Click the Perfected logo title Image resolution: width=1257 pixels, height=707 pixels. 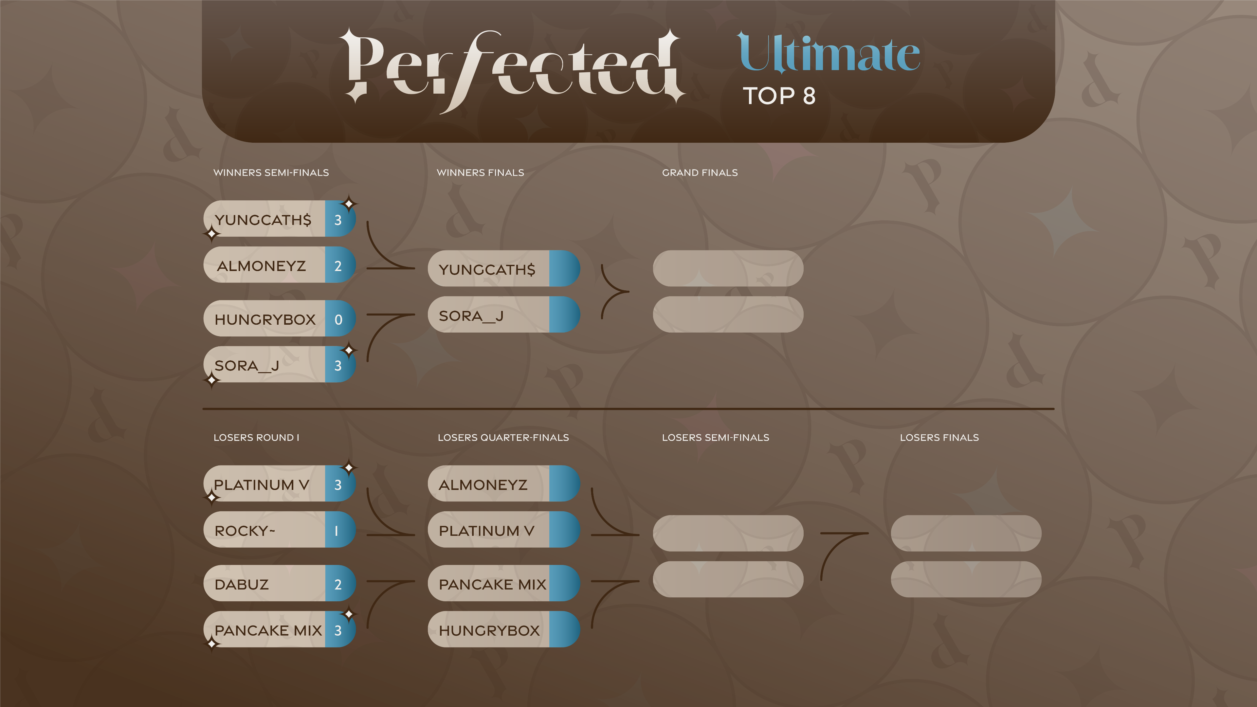pos(512,68)
